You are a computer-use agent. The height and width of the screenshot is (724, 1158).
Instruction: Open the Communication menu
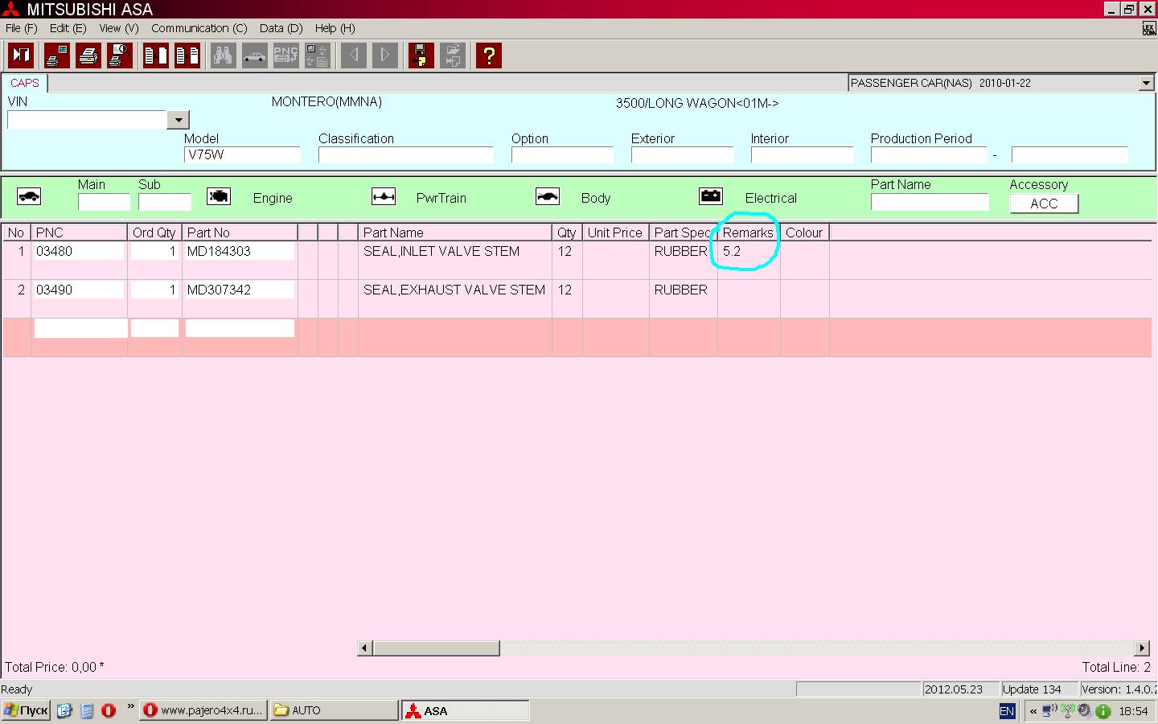point(199,28)
